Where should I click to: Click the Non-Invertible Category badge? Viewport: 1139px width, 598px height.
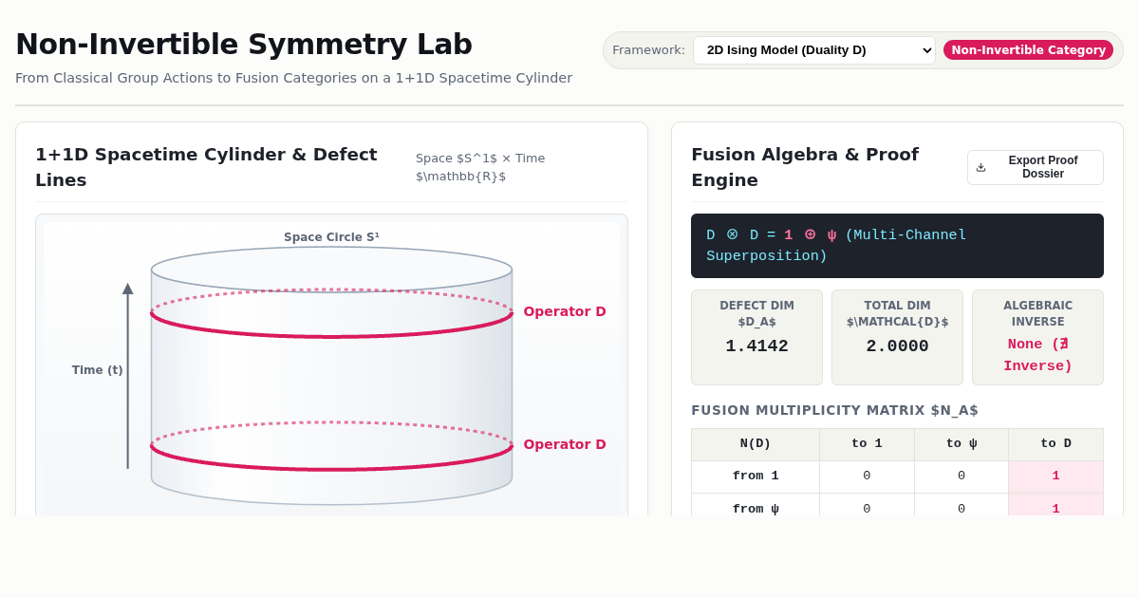pyautogui.click(x=1028, y=50)
